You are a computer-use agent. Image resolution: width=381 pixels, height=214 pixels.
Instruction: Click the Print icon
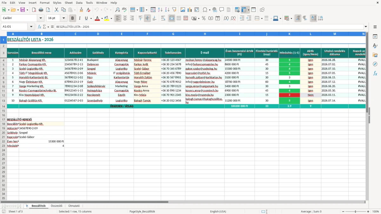tap(41, 10)
